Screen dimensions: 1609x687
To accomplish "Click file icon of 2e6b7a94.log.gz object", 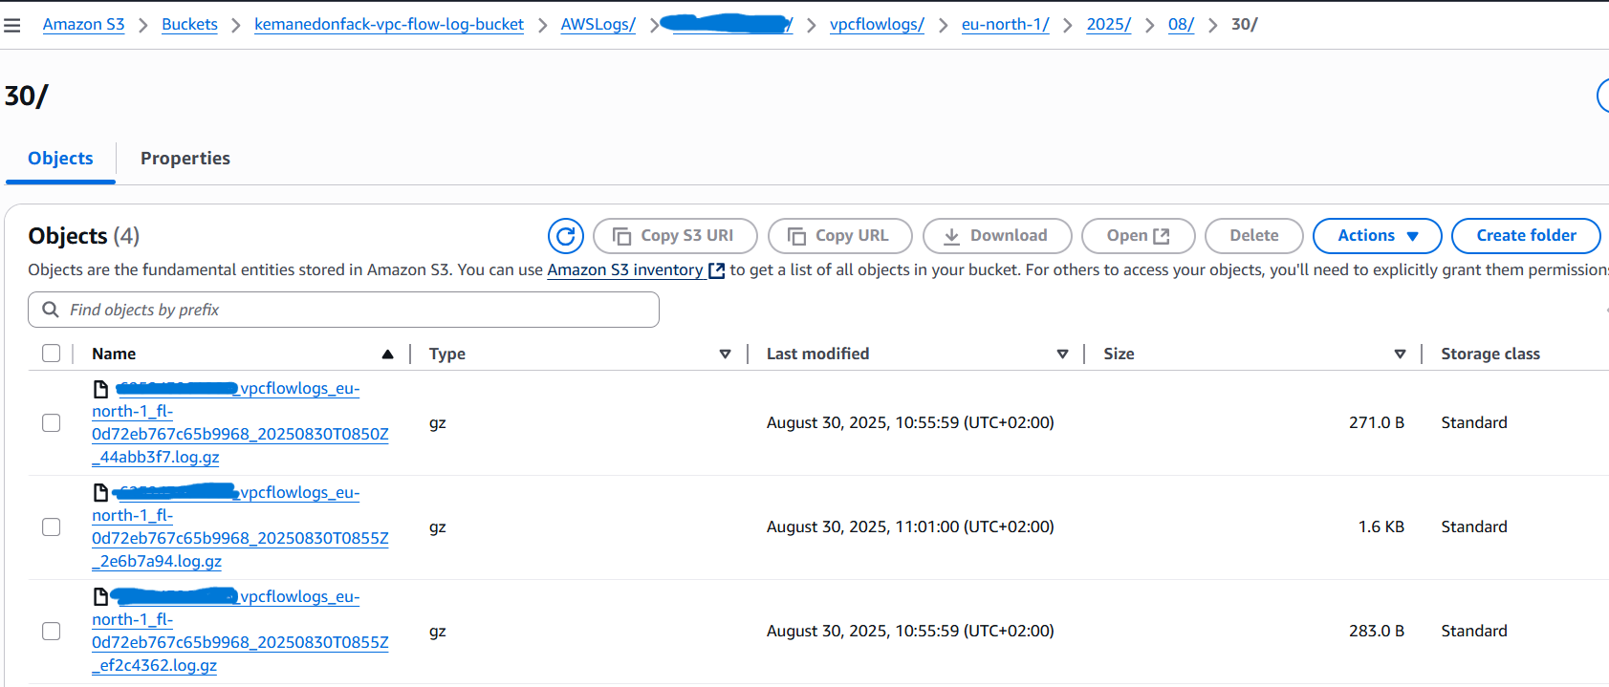I will click(x=100, y=493).
